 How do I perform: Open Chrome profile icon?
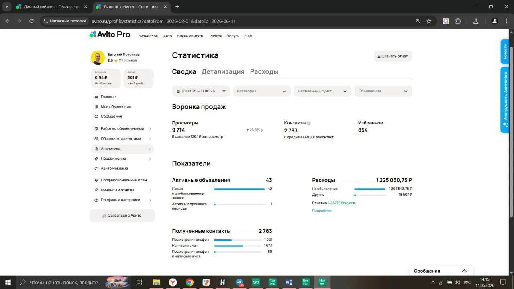[x=495, y=21]
